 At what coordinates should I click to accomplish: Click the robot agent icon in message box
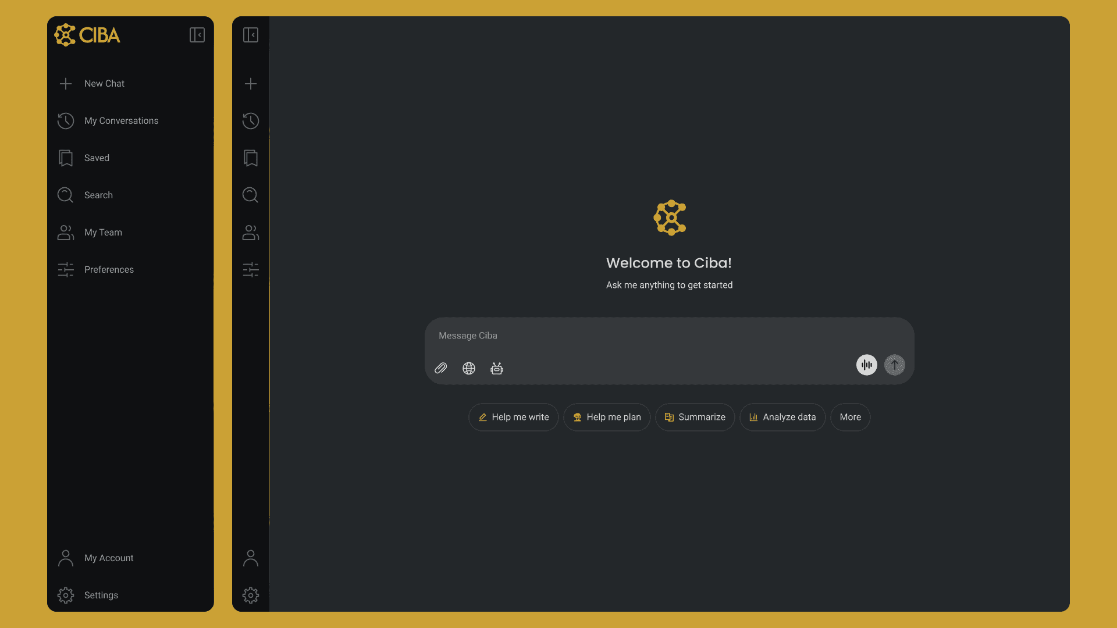click(496, 368)
